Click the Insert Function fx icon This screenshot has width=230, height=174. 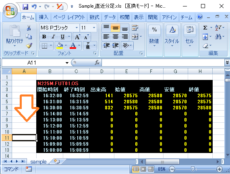pyautogui.click(x=97, y=63)
